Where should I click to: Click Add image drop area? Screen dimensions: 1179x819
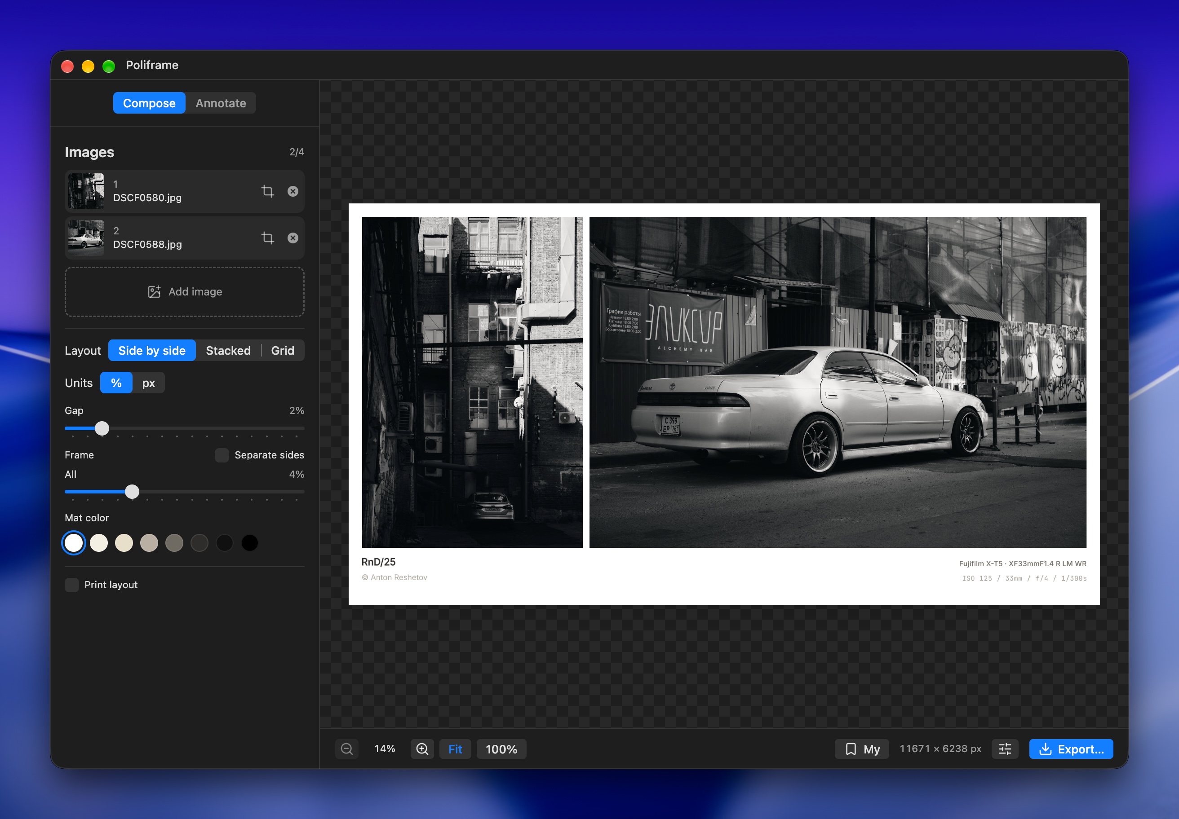pyautogui.click(x=185, y=292)
